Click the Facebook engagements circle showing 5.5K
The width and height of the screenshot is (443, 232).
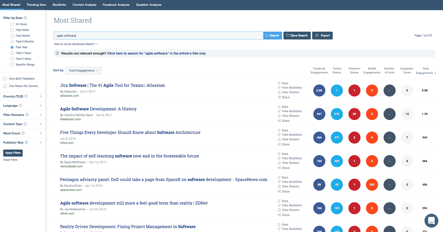click(319, 90)
